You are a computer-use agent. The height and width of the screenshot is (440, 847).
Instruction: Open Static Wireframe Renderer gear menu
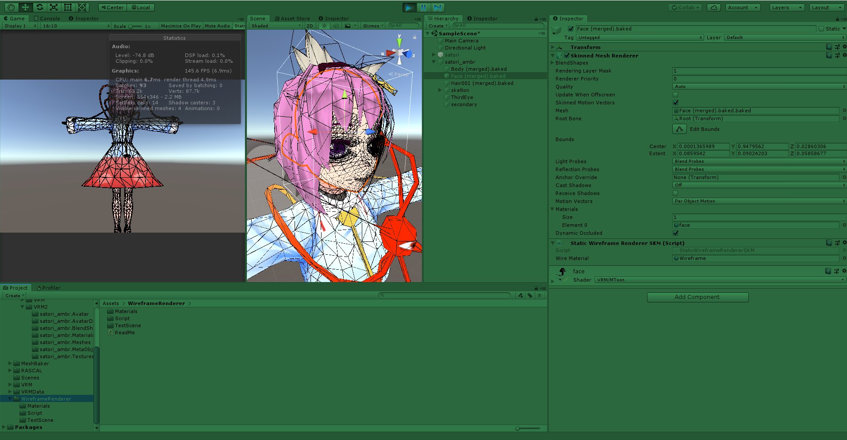(844, 243)
